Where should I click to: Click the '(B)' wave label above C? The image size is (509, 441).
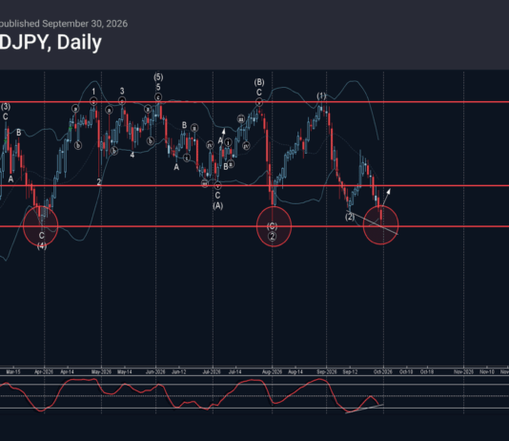259,82
